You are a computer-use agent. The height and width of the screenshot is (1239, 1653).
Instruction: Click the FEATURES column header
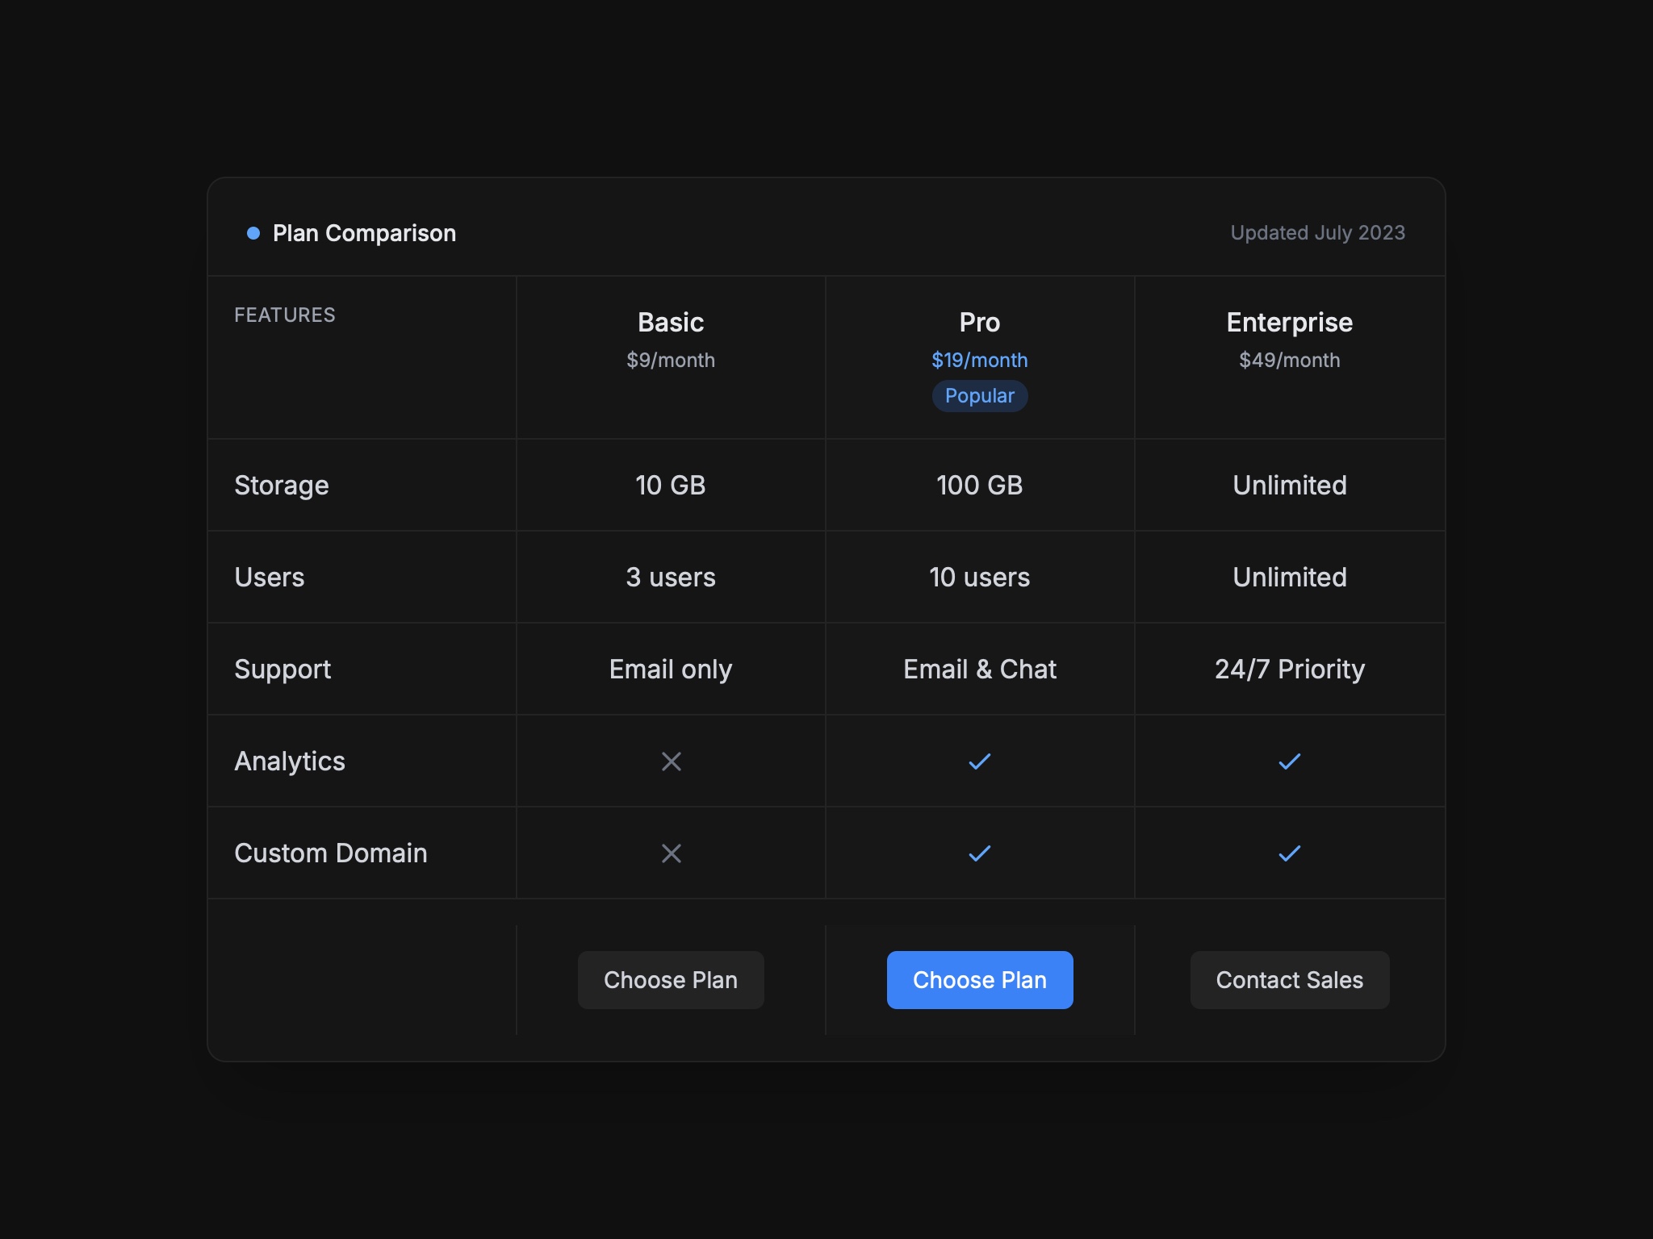285,315
